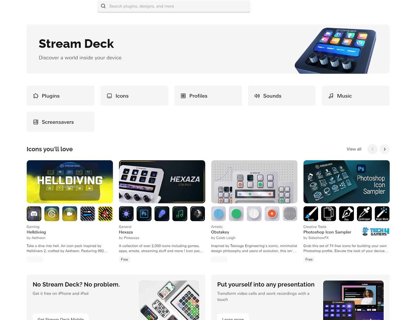Image resolution: width=395 pixels, height=320 pixels.
Task: Select the Magic Wand icon
Action: (382, 214)
